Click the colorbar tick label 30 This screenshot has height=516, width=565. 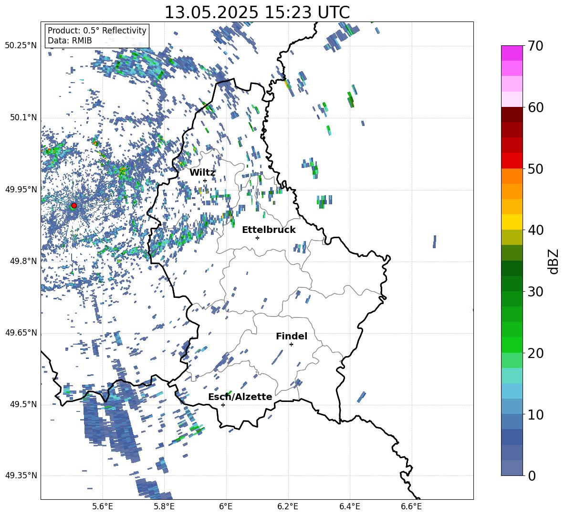click(x=535, y=292)
